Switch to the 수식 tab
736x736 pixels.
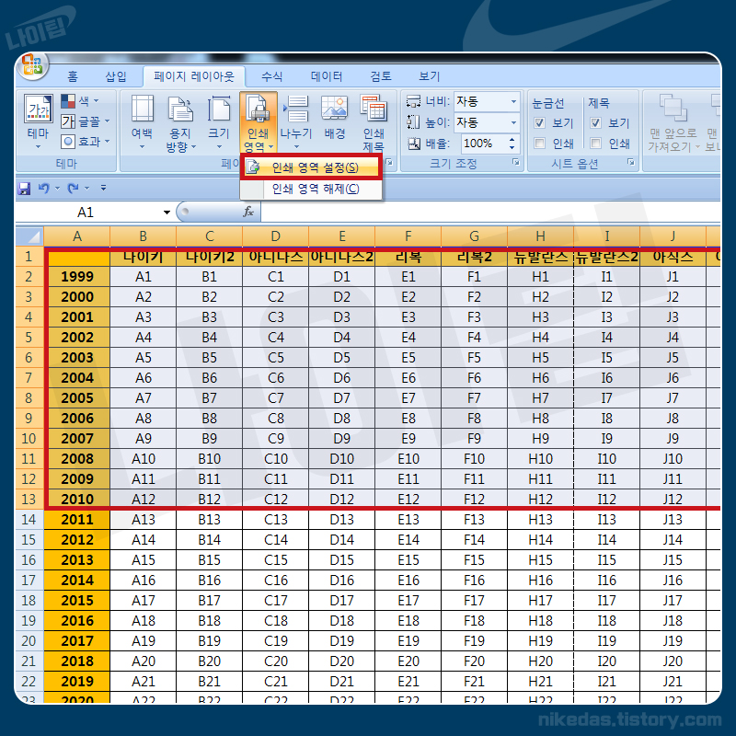[x=272, y=76]
